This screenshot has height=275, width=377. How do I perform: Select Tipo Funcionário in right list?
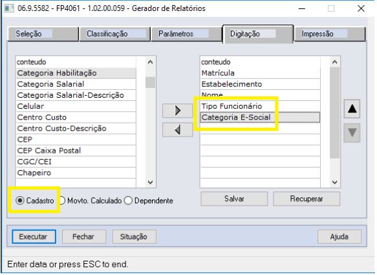click(261, 106)
